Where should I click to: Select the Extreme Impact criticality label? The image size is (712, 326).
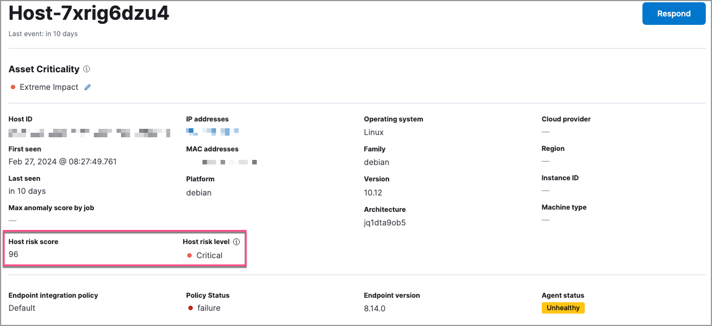point(50,87)
